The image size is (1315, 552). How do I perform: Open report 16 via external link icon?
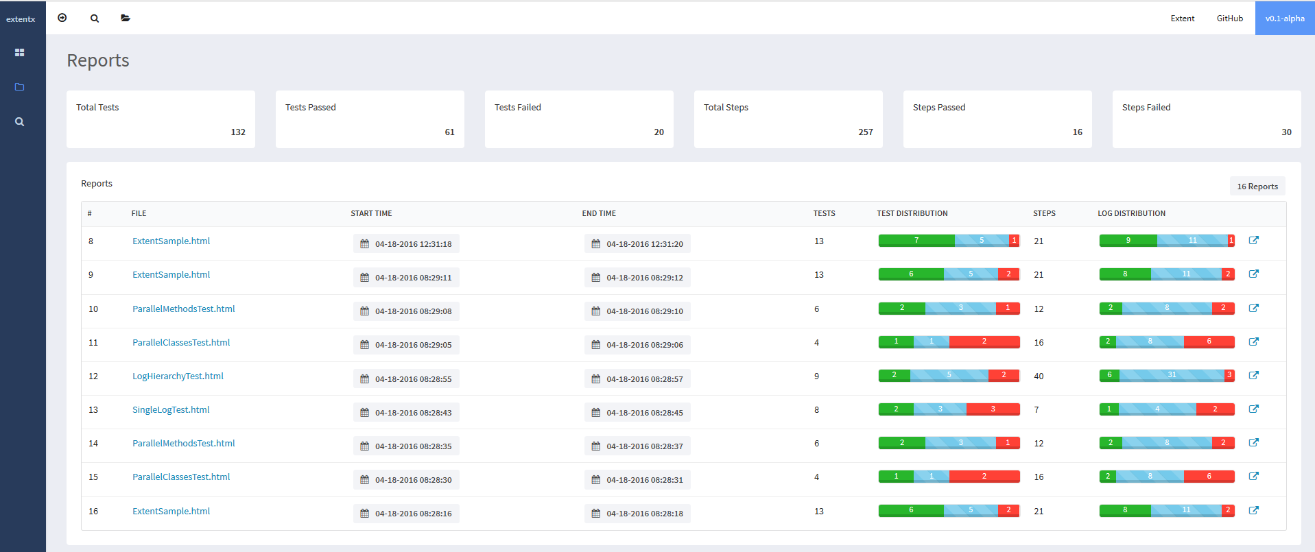1253,511
